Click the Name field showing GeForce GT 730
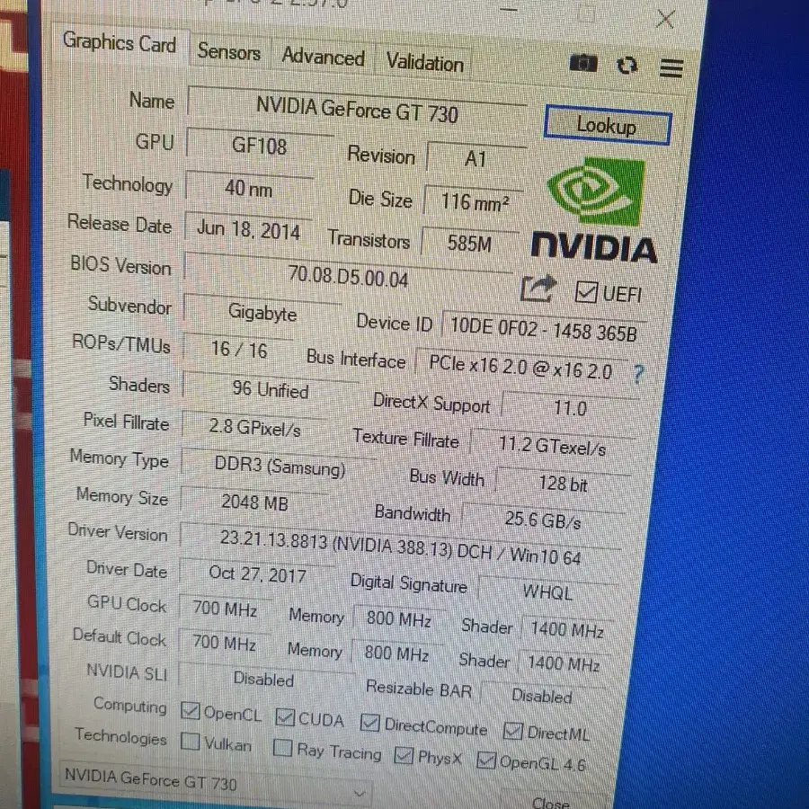Screen dimensions: 809x809 click(x=357, y=110)
